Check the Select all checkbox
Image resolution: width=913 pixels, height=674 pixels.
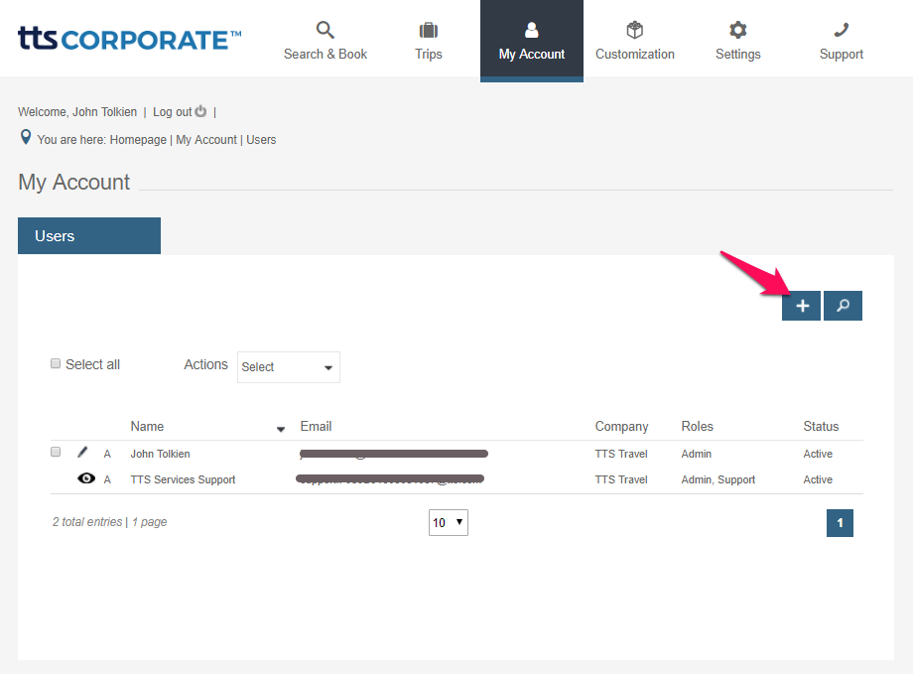[57, 364]
